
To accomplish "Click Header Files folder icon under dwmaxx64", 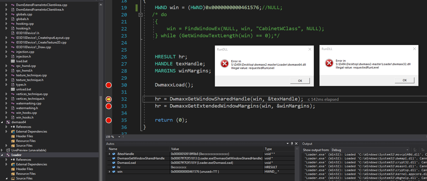I will tap(13, 136).
